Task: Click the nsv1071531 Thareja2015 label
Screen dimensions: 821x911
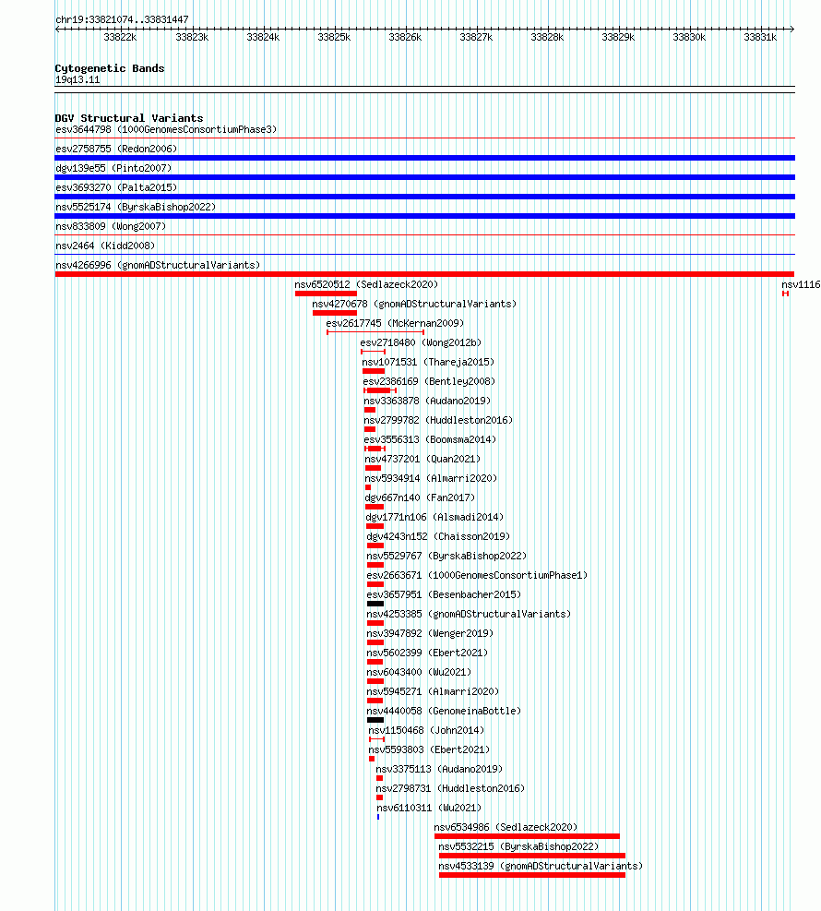Action: [428, 362]
